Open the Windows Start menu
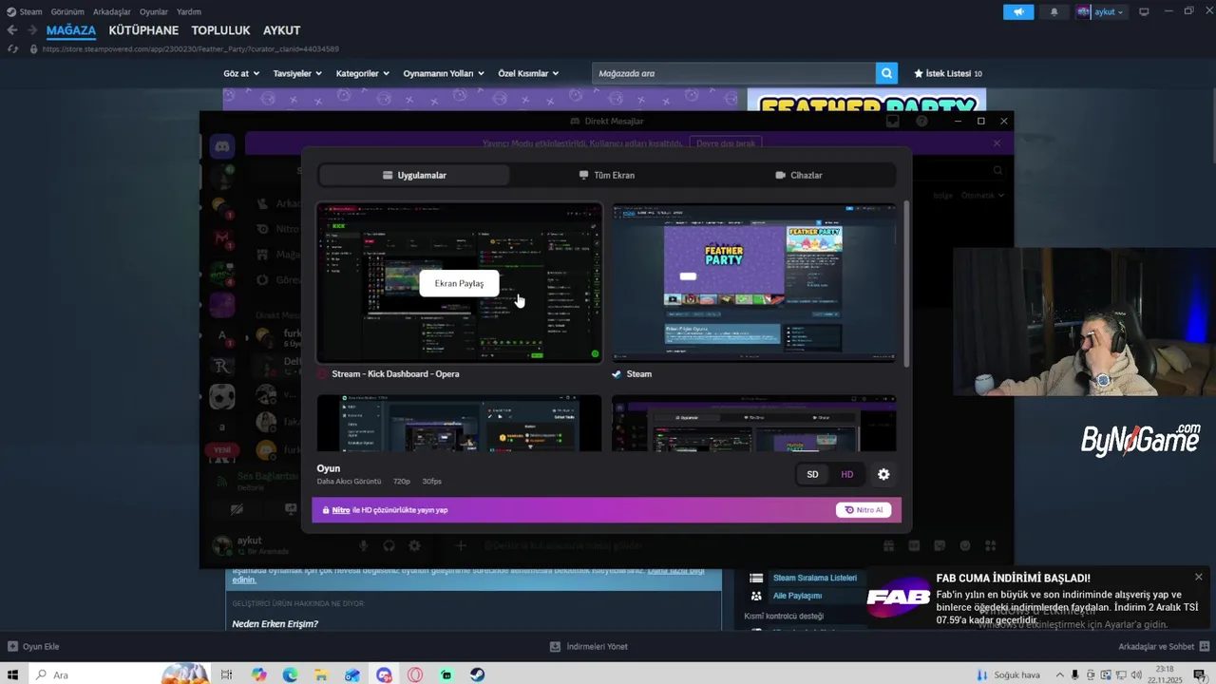 [x=13, y=674]
